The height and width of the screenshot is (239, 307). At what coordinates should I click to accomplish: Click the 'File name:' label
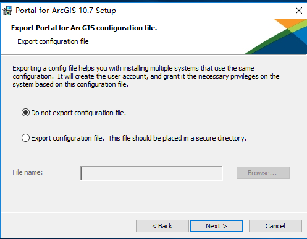coord(28,172)
